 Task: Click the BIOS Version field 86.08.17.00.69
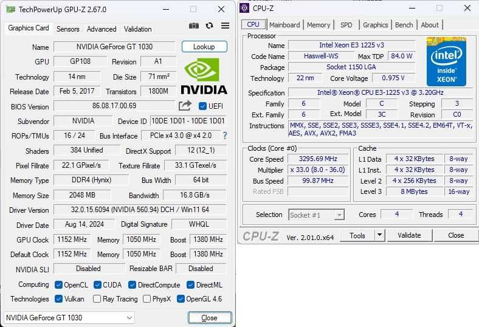[x=114, y=106]
